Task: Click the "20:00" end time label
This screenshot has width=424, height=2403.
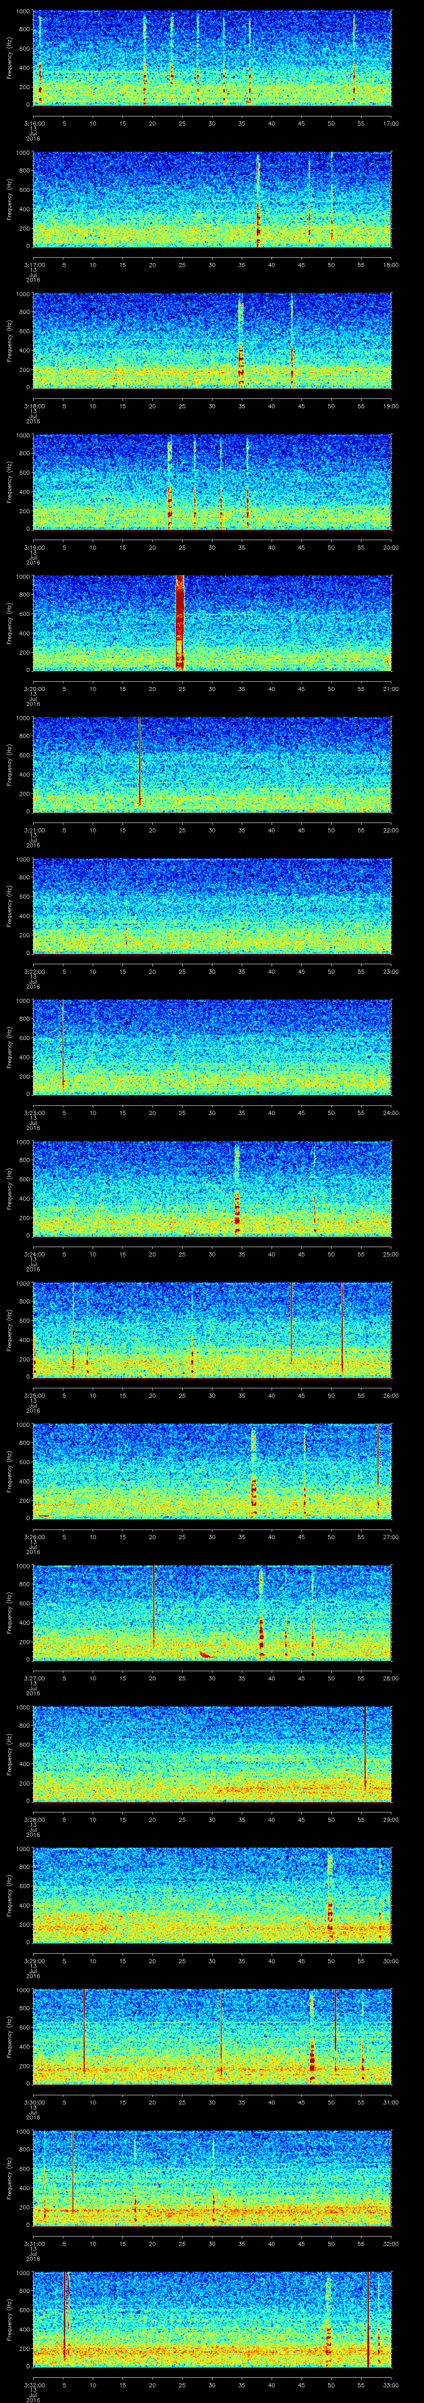Action: (390, 547)
